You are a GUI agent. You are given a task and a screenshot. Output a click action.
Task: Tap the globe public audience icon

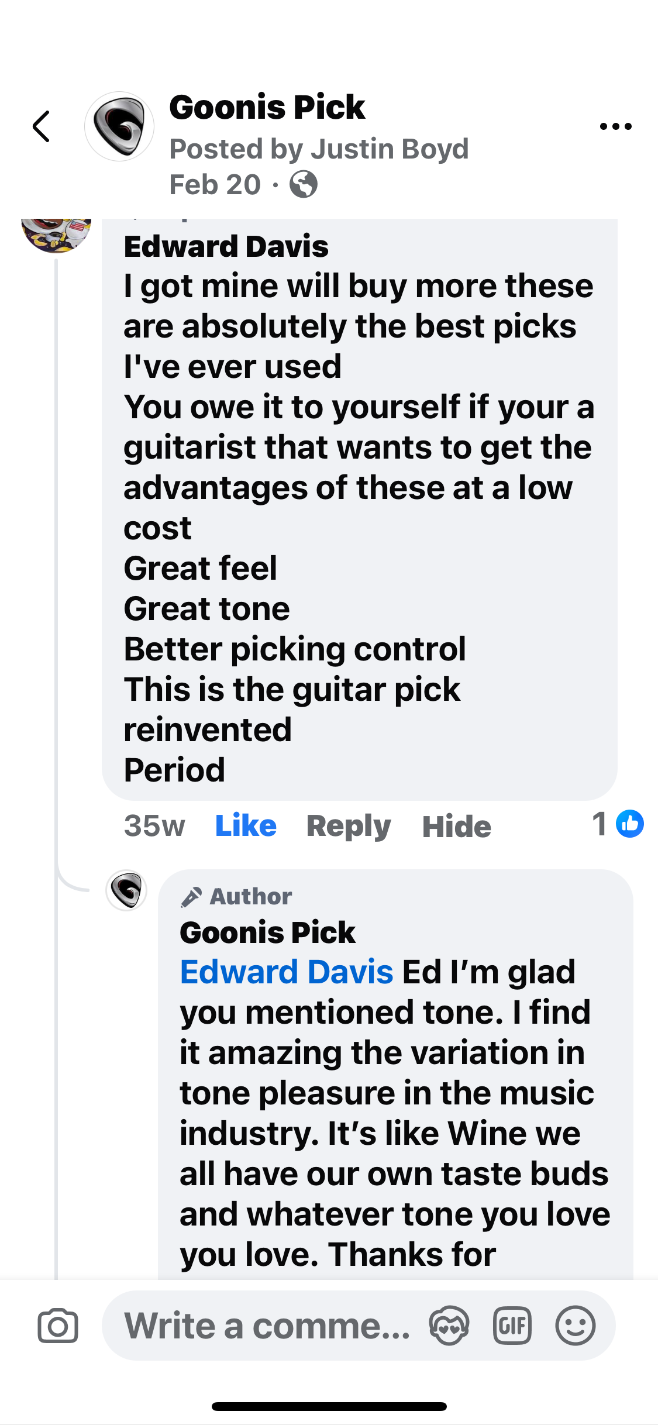coord(304,185)
